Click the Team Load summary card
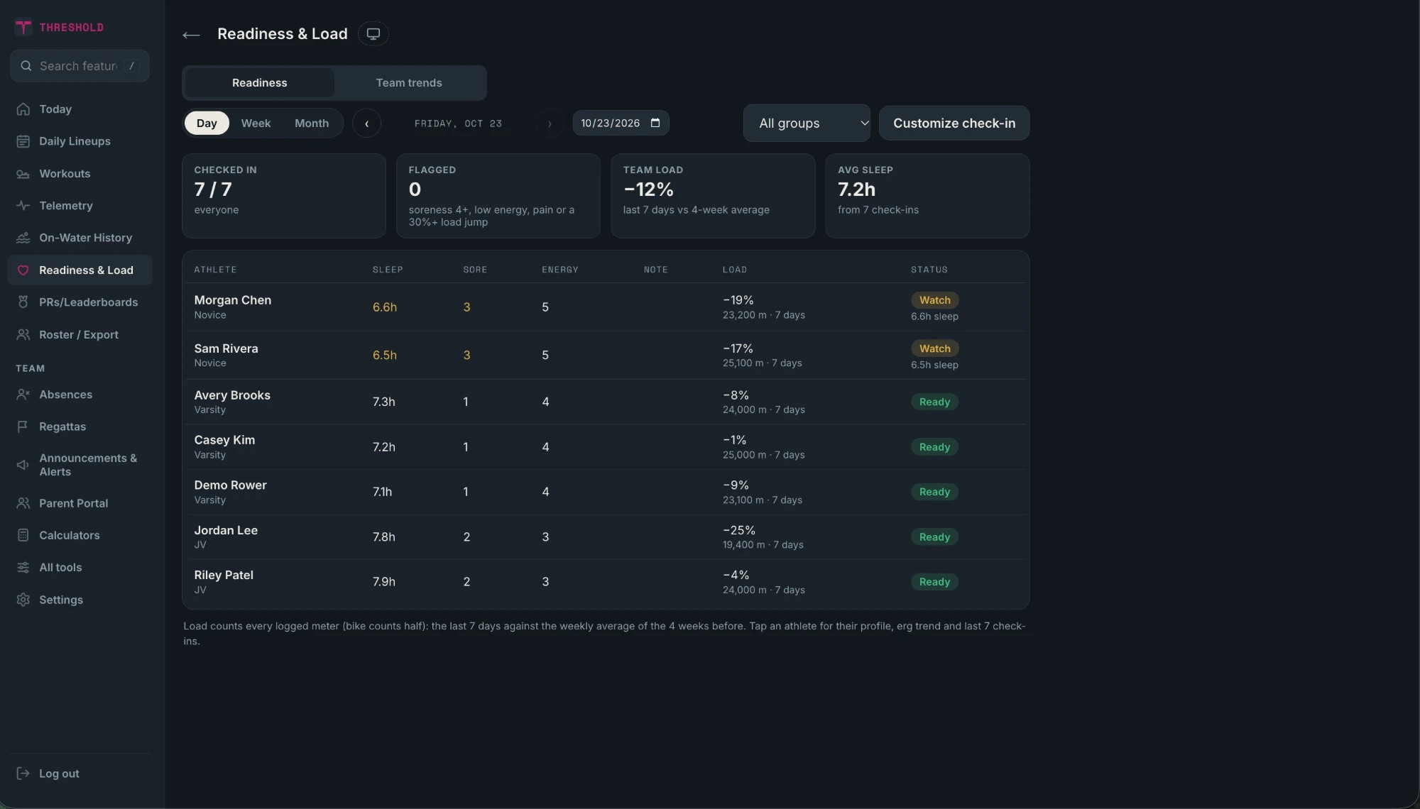Screen dimensions: 1420x809 [713, 196]
